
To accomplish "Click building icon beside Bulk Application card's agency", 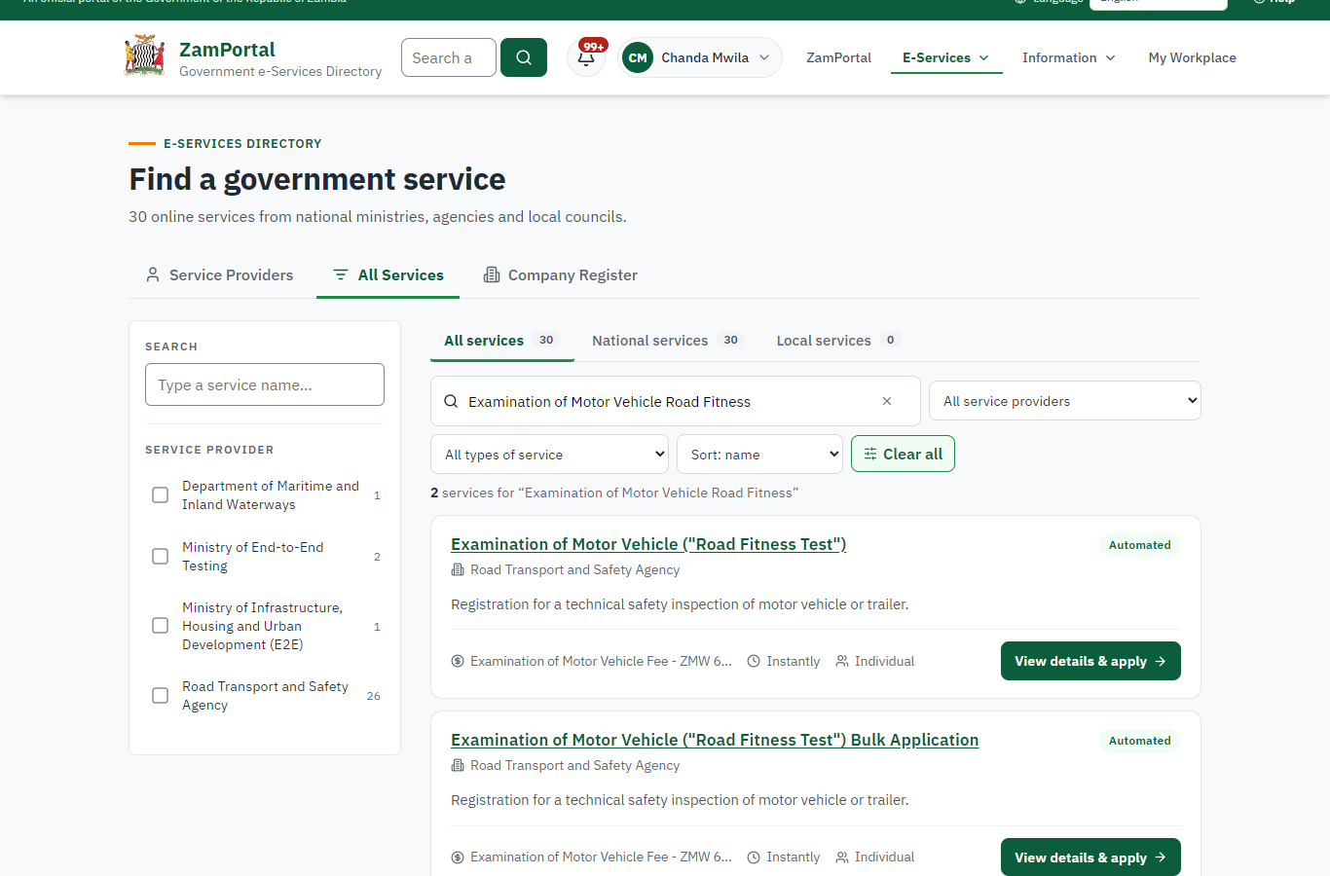I will click(x=458, y=765).
